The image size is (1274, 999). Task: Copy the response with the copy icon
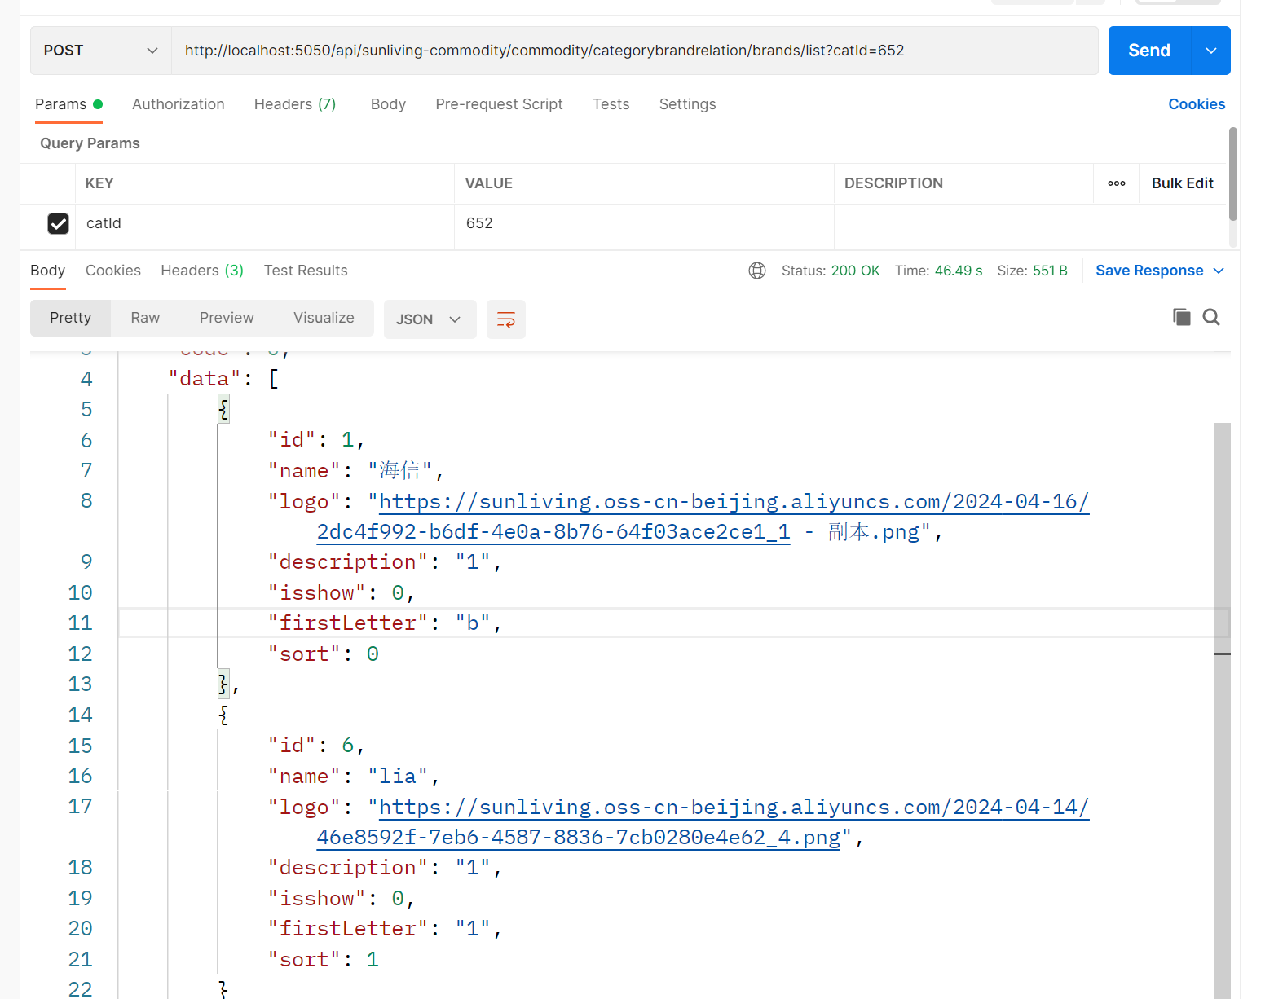[x=1181, y=317]
